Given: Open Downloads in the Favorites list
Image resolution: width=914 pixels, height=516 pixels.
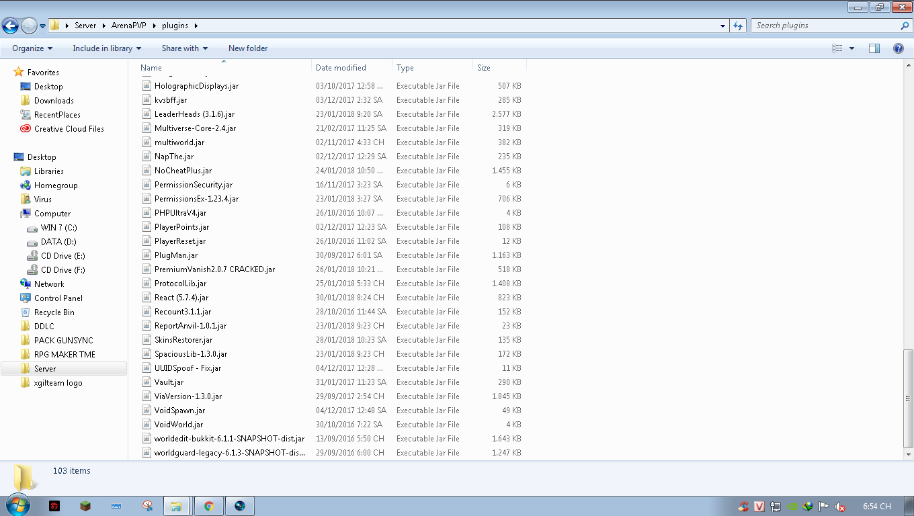Looking at the screenshot, I should click(54, 101).
